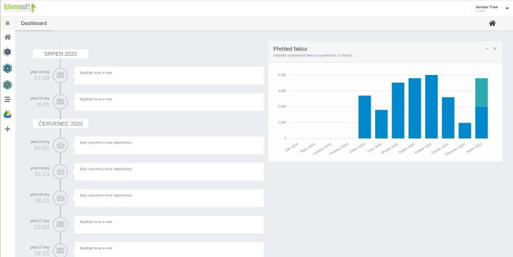Click the teal segment of Srpen 2020 bar
The height and width of the screenshot is (257, 513).
[482, 92]
